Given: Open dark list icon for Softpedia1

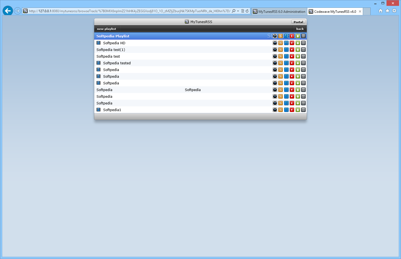Looking at the screenshot, I should (x=303, y=110).
